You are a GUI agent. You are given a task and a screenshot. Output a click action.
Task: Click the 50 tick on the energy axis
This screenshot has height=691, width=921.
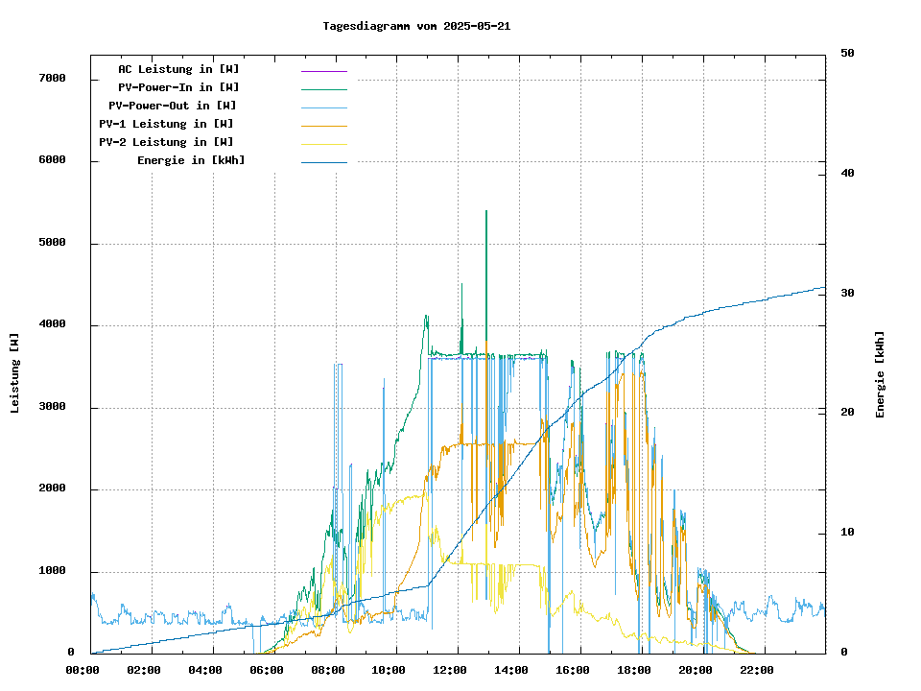(x=847, y=54)
